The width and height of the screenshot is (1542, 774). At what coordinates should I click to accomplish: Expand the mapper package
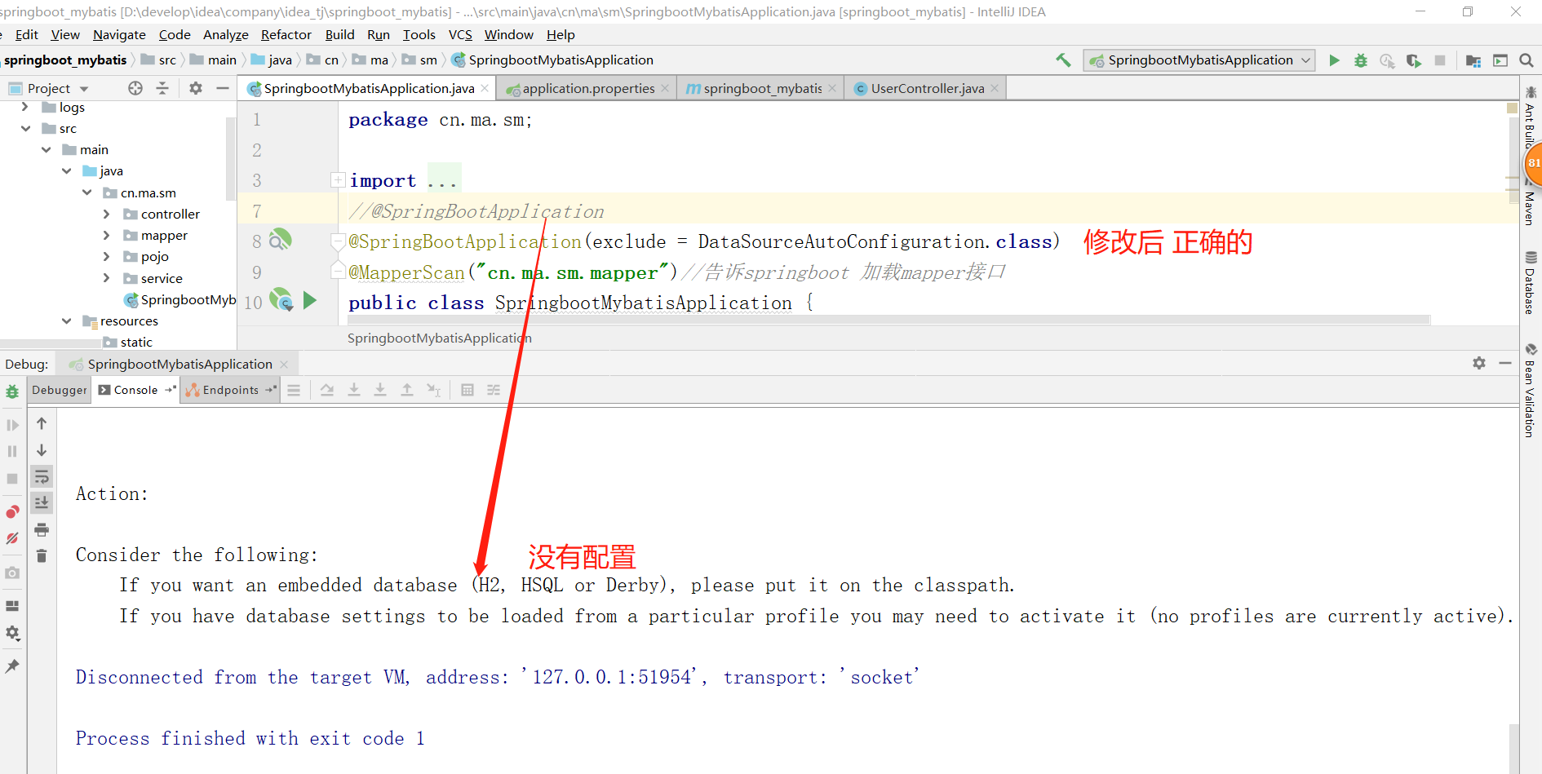tap(106, 235)
